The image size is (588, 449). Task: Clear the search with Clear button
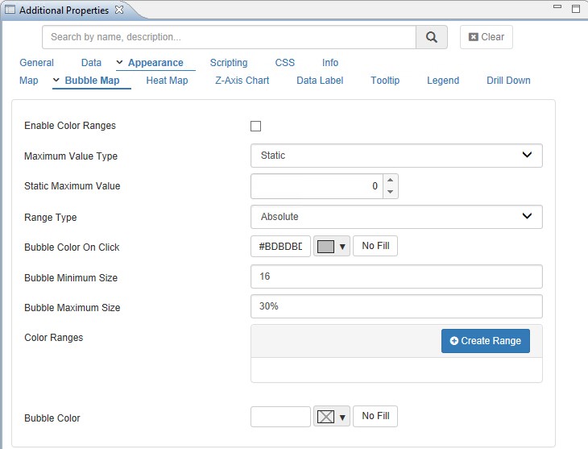click(x=487, y=37)
